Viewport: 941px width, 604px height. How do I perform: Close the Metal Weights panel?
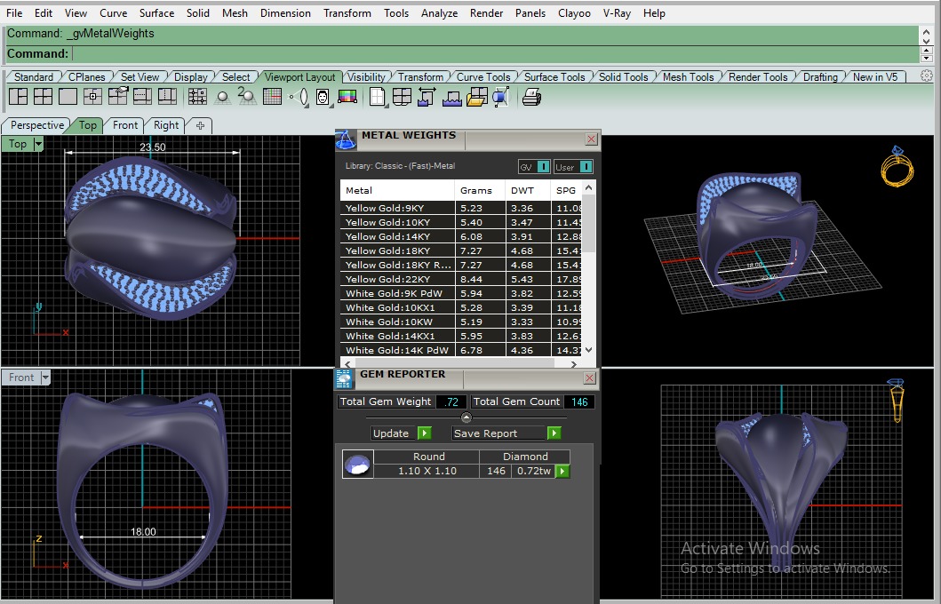click(x=591, y=139)
